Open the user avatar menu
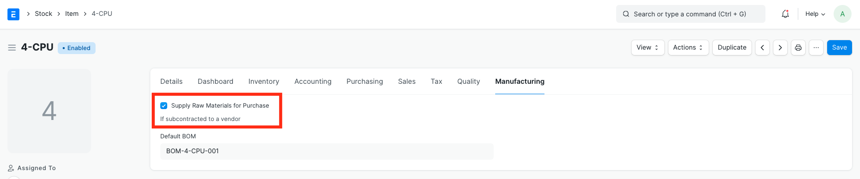 [843, 14]
